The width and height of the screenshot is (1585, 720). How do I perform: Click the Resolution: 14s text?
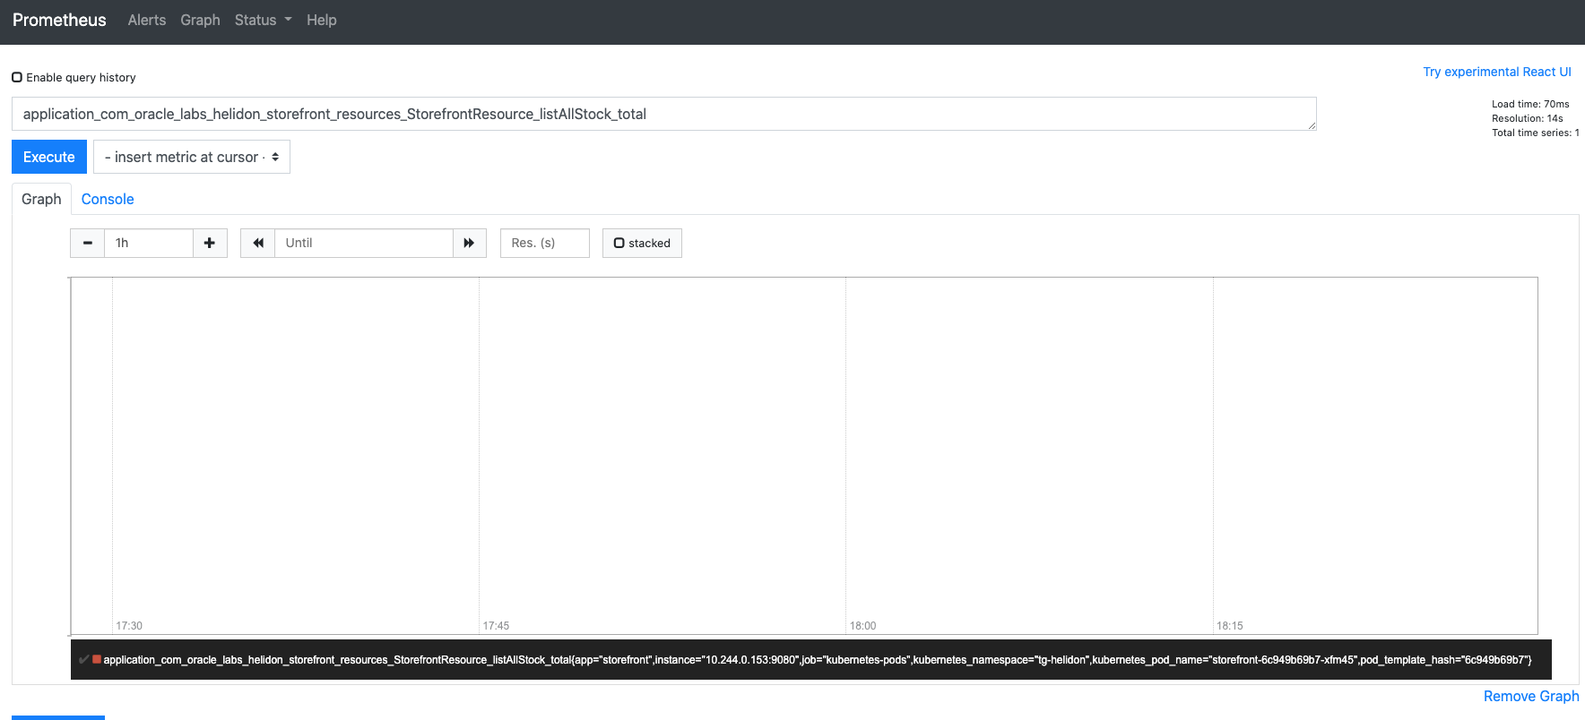click(1528, 118)
